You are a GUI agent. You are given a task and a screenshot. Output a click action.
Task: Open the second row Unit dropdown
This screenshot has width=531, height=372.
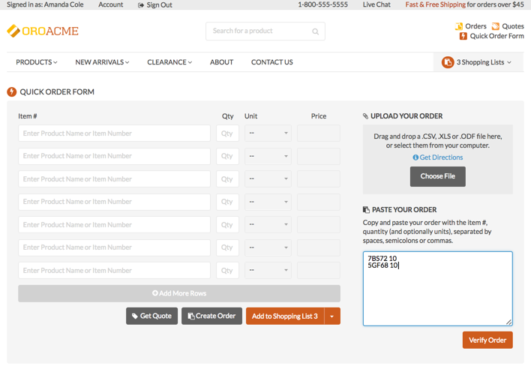click(x=268, y=156)
